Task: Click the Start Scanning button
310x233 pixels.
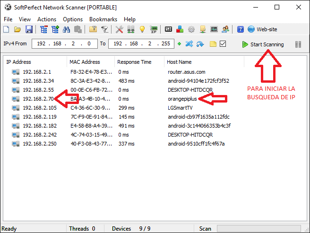Action: tap(263, 44)
